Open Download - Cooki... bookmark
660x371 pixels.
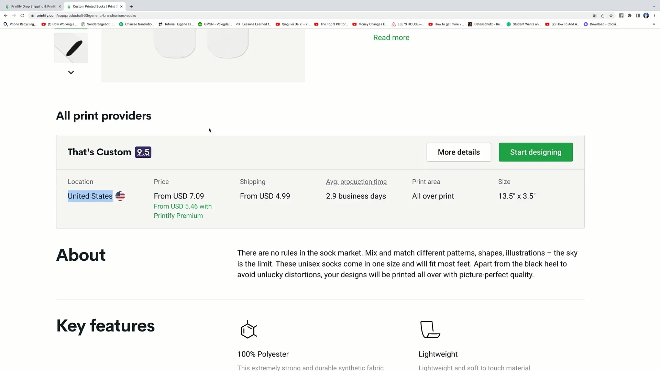(601, 24)
